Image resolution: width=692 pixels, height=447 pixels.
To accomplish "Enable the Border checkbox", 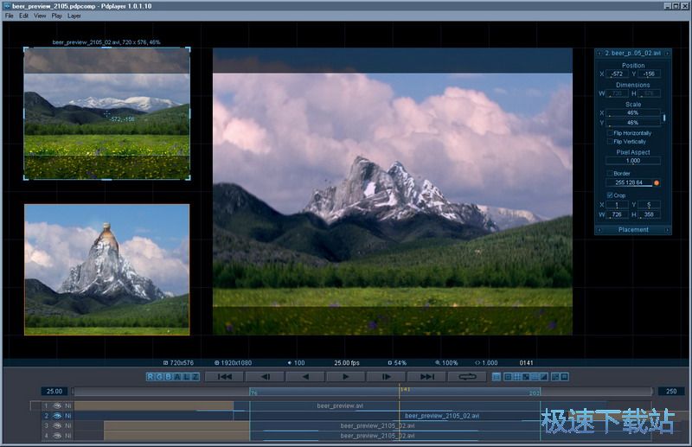I will pos(609,173).
